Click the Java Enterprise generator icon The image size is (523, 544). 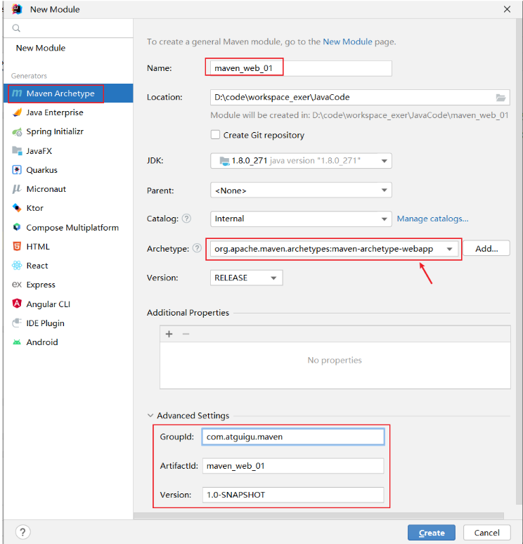(17, 112)
